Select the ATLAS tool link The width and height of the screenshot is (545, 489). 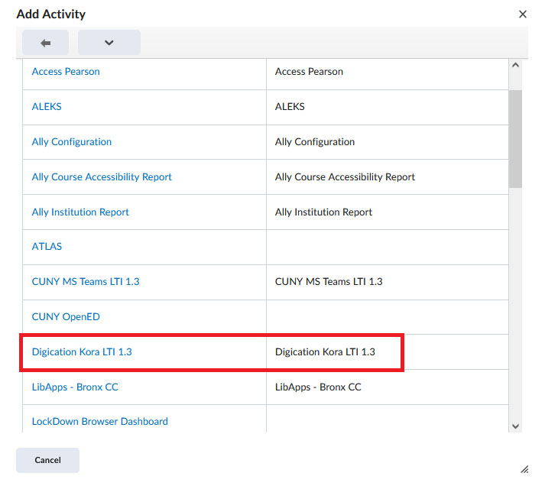point(47,247)
